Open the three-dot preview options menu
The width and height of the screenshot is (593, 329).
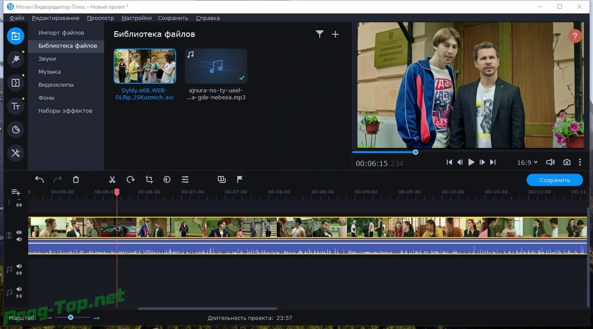click(580, 162)
